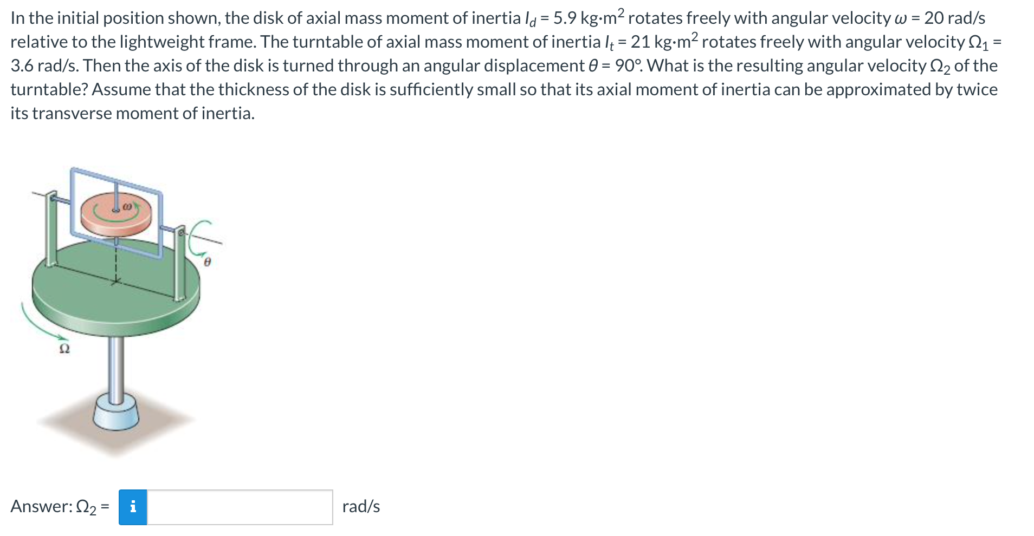Click the left green support post
Screen dimensions: 1034x536
tap(51, 228)
